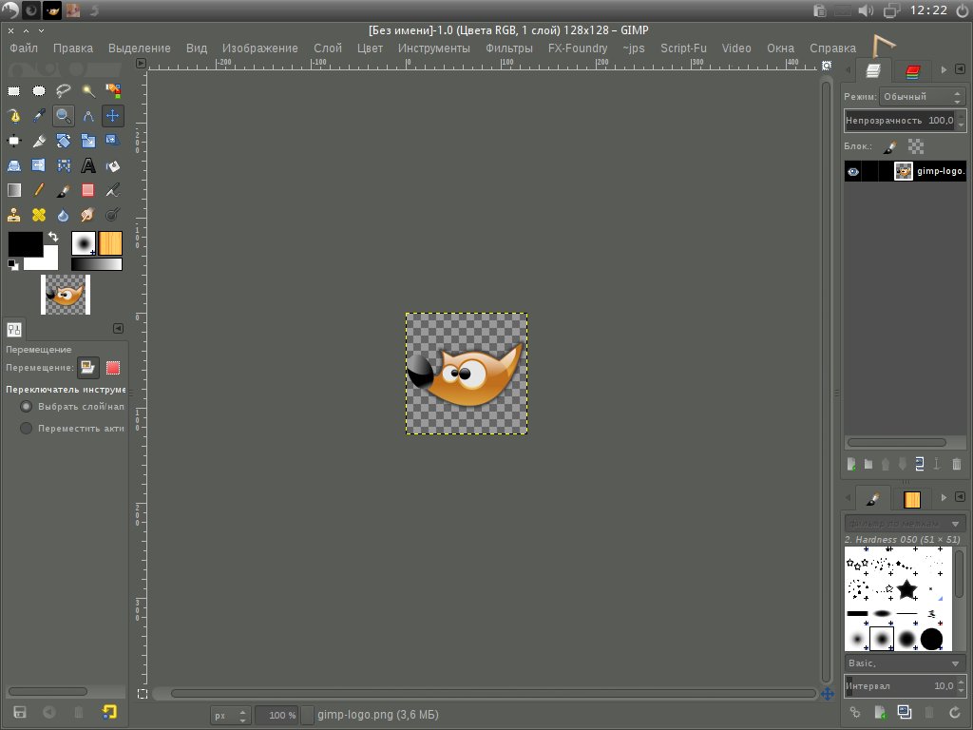Select the 'Переместить активный слой' radio option

point(27,428)
